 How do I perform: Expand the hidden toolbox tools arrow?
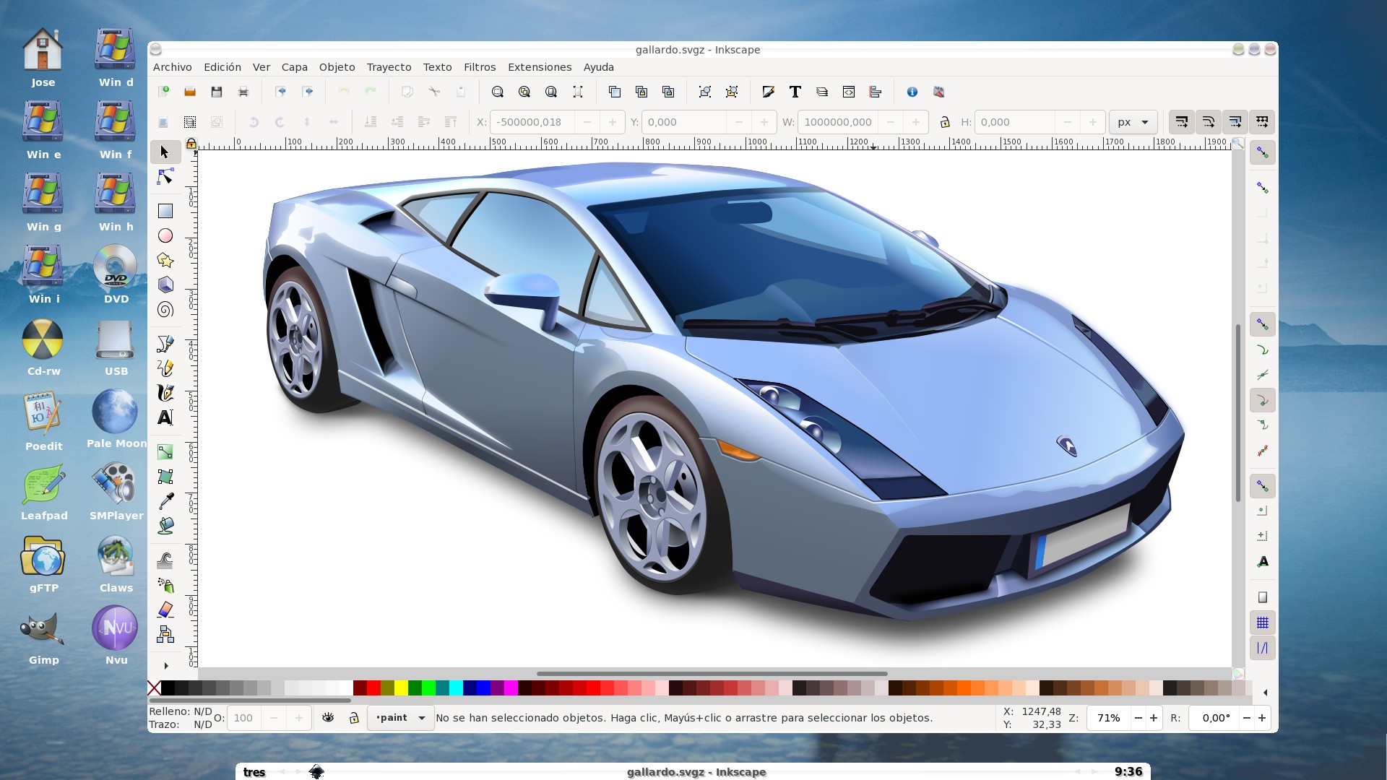point(165,666)
